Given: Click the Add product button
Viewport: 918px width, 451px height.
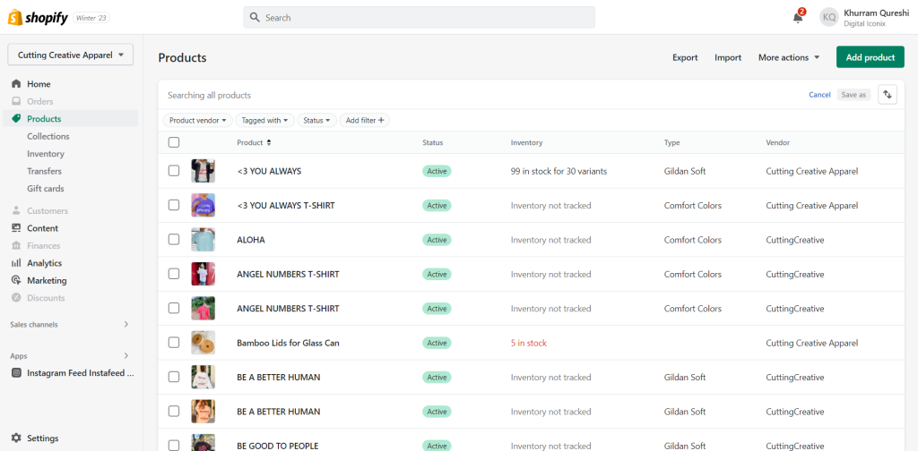Looking at the screenshot, I should (870, 57).
